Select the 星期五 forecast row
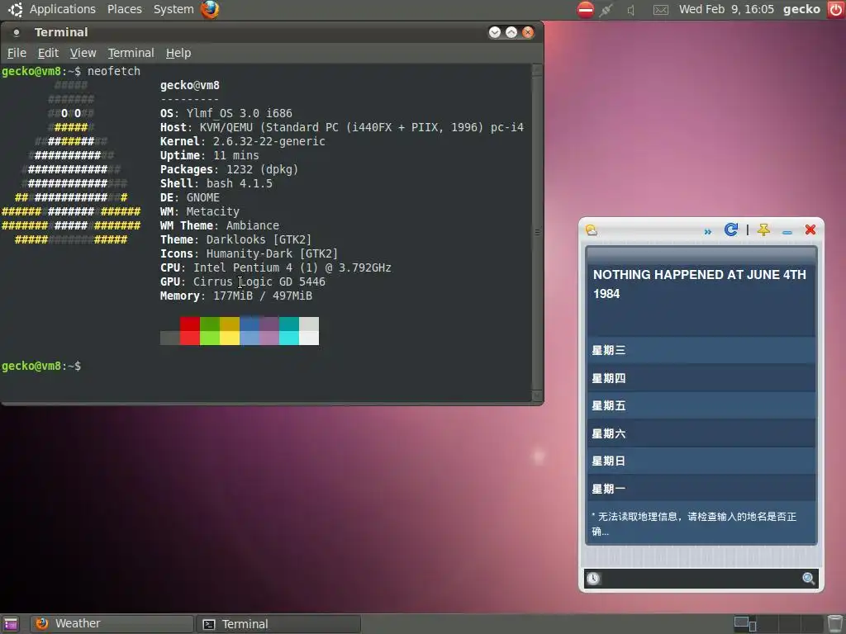Screen dimensions: 846x634 [701, 406]
